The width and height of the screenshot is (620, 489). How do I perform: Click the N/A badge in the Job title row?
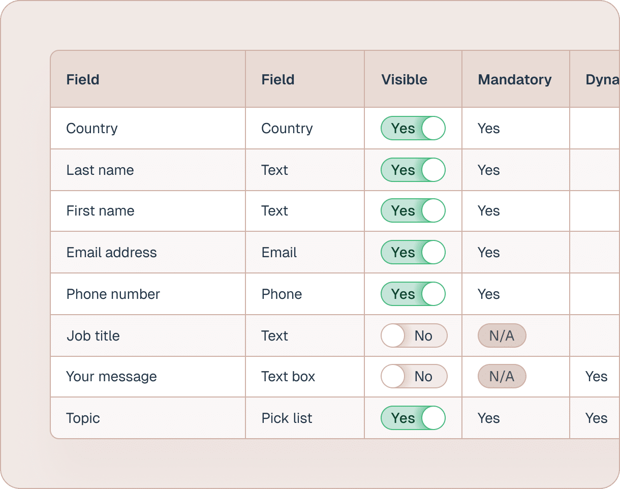[x=502, y=336]
